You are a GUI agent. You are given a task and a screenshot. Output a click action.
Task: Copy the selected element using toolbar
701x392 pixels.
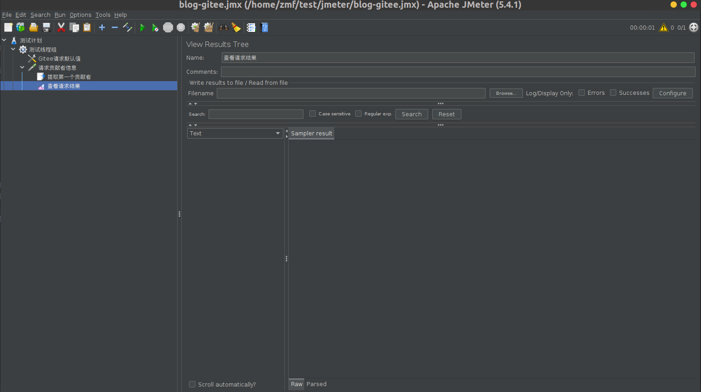pos(74,27)
